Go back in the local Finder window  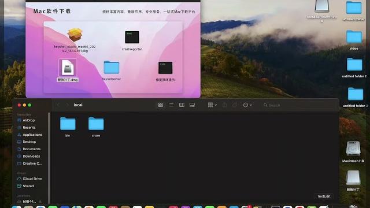coord(58,105)
